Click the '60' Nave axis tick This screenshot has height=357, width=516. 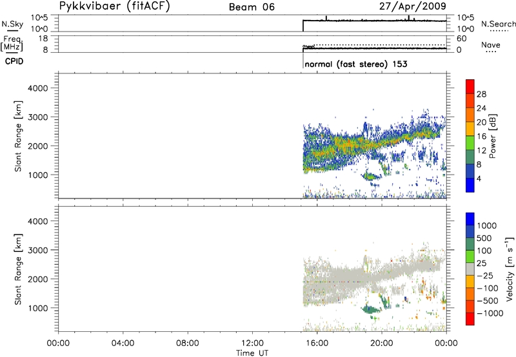point(461,39)
